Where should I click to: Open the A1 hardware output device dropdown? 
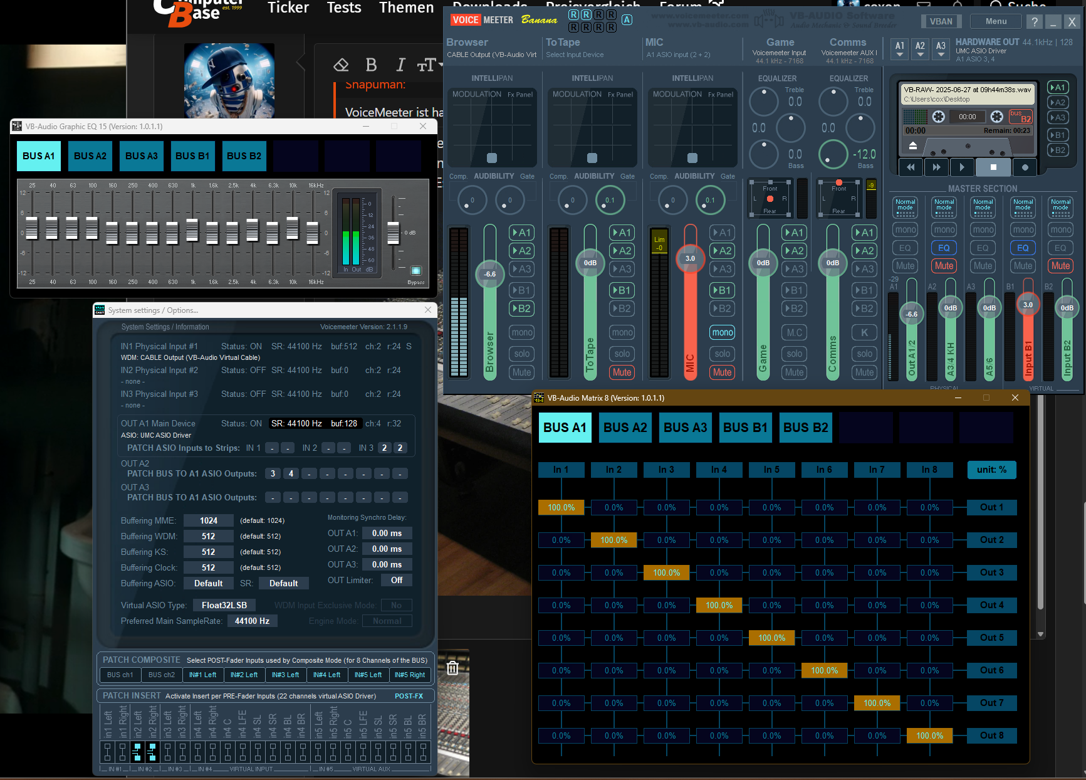pos(900,50)
